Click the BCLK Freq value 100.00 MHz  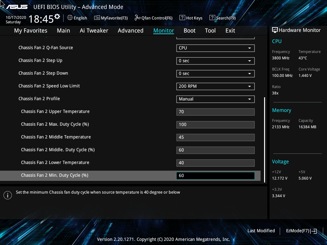coord(282,75)
